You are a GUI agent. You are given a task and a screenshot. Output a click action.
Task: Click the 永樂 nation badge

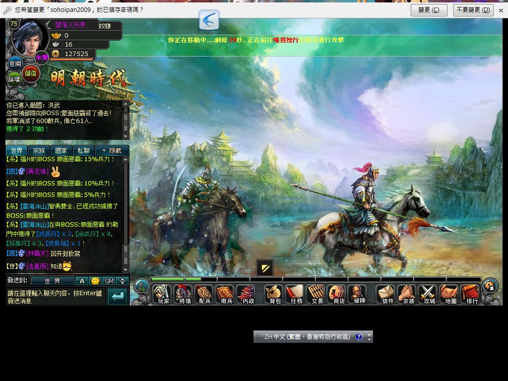(x=42, y=58)
